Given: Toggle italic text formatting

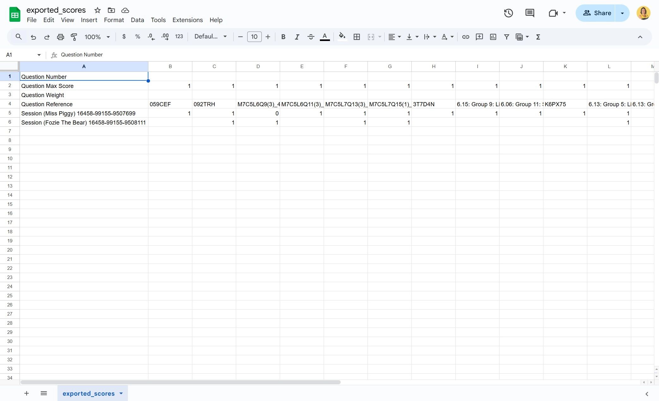Looking at the screenshot, I should click(x=297, y=37).
